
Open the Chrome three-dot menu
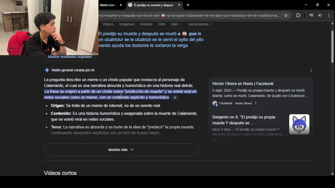click(329, 15)
